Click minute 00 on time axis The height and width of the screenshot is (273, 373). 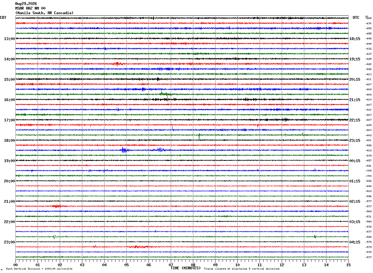[15, 265]
